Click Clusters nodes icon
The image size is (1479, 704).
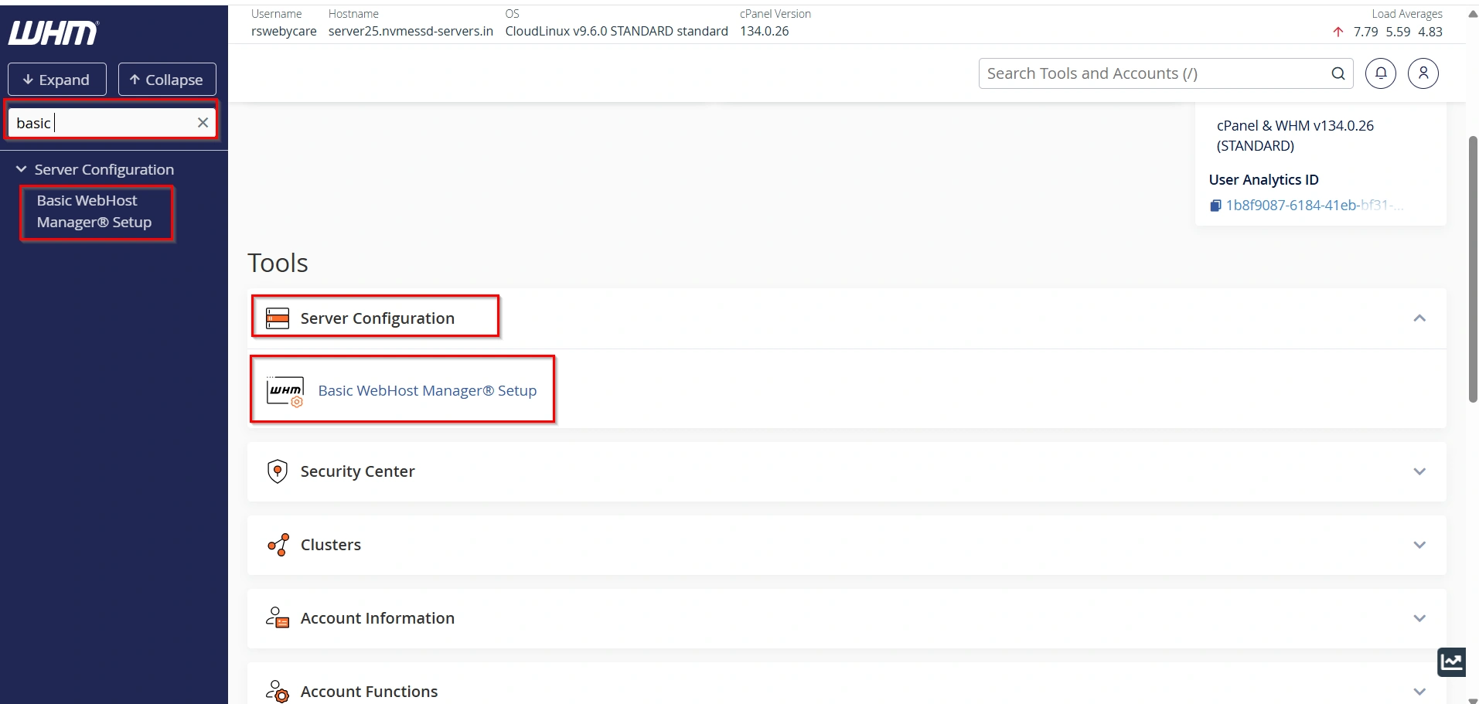coord(278,545)
